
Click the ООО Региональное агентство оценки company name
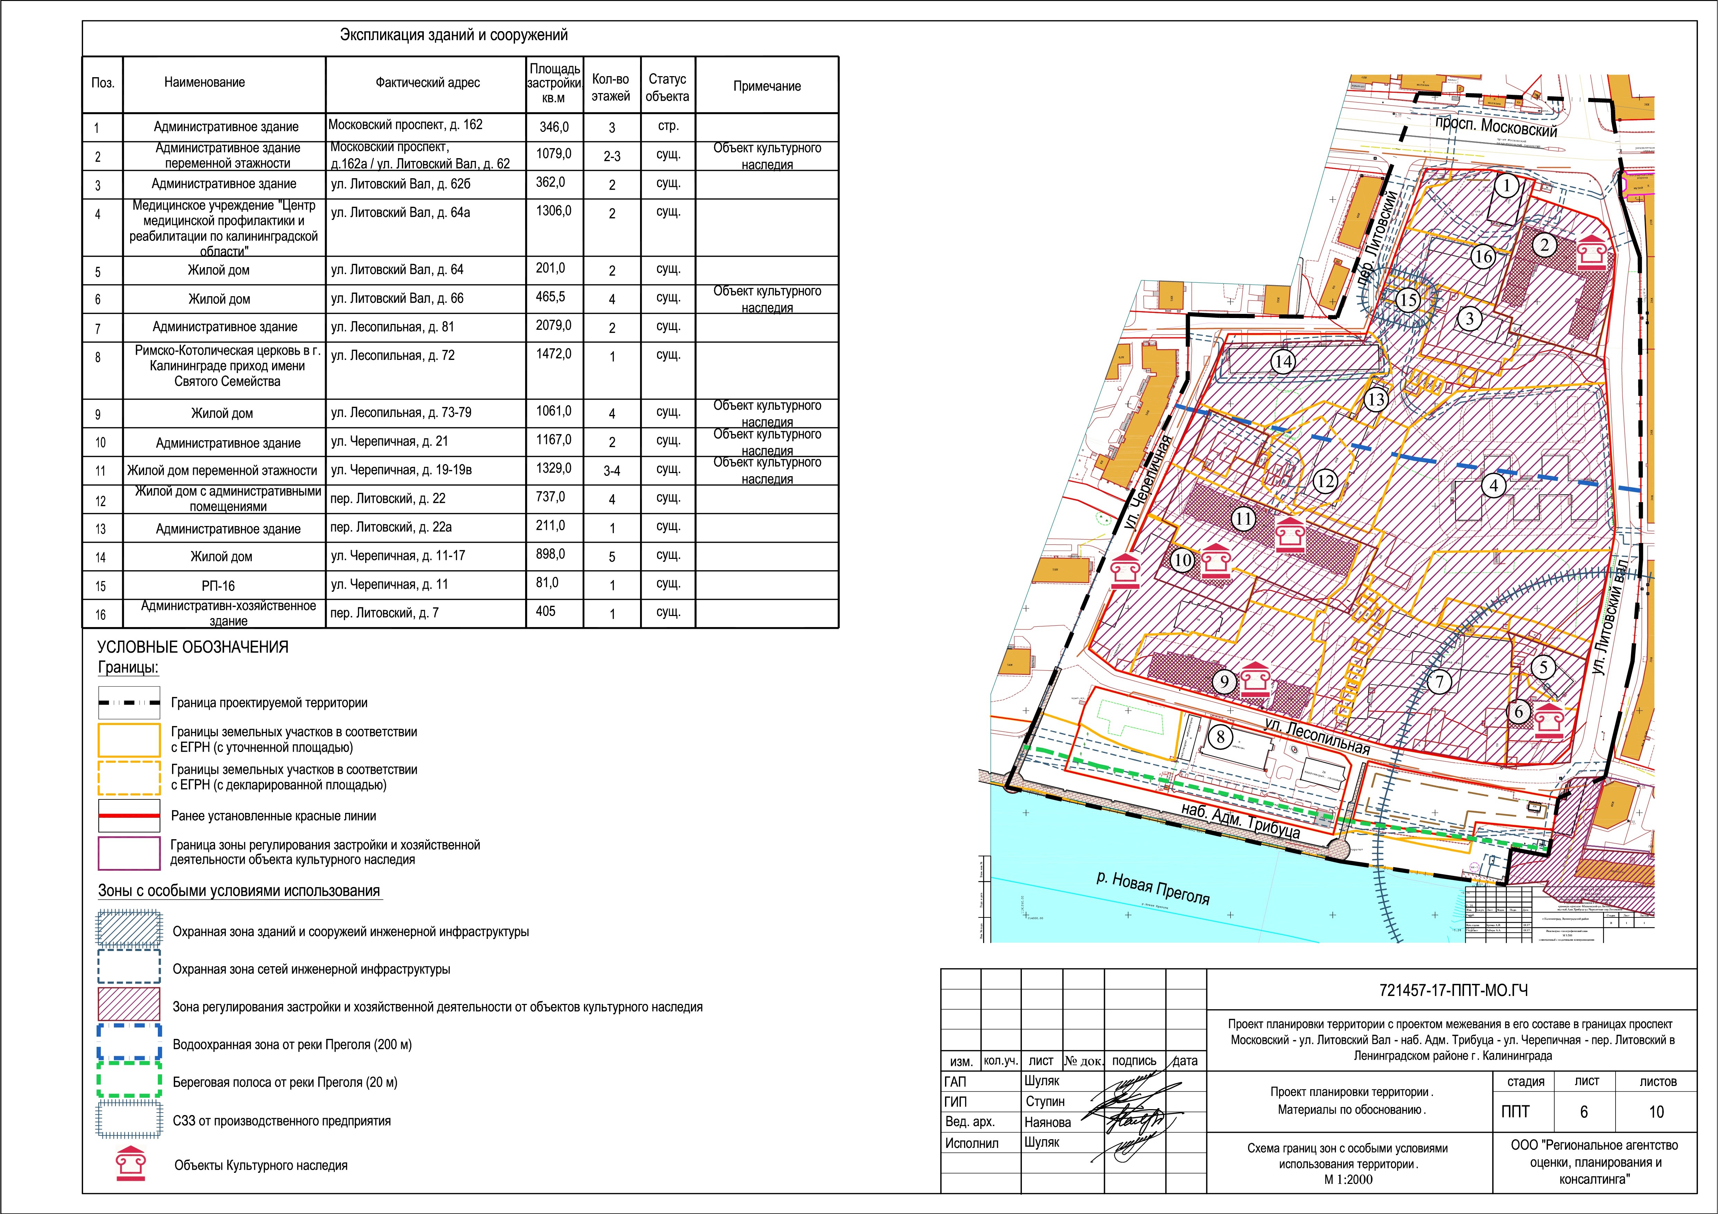1594,1162
